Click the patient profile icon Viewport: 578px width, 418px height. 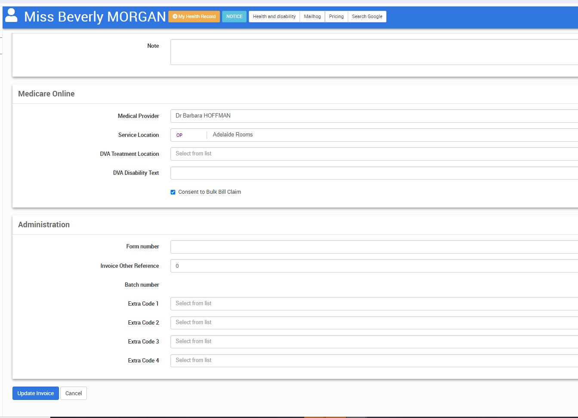click(x=11, y=15)
